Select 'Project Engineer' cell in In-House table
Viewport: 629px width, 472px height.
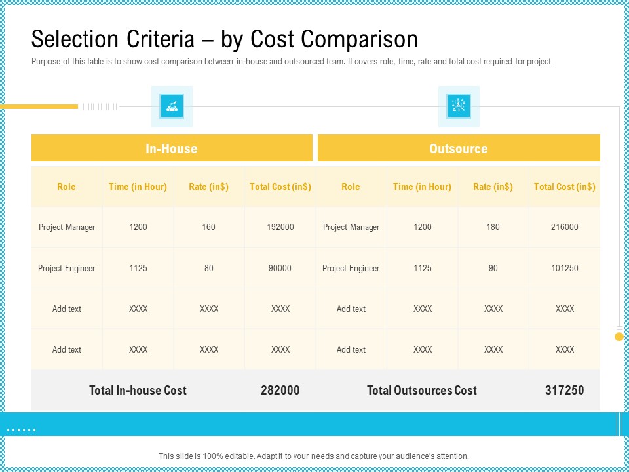tap(67, 269)
